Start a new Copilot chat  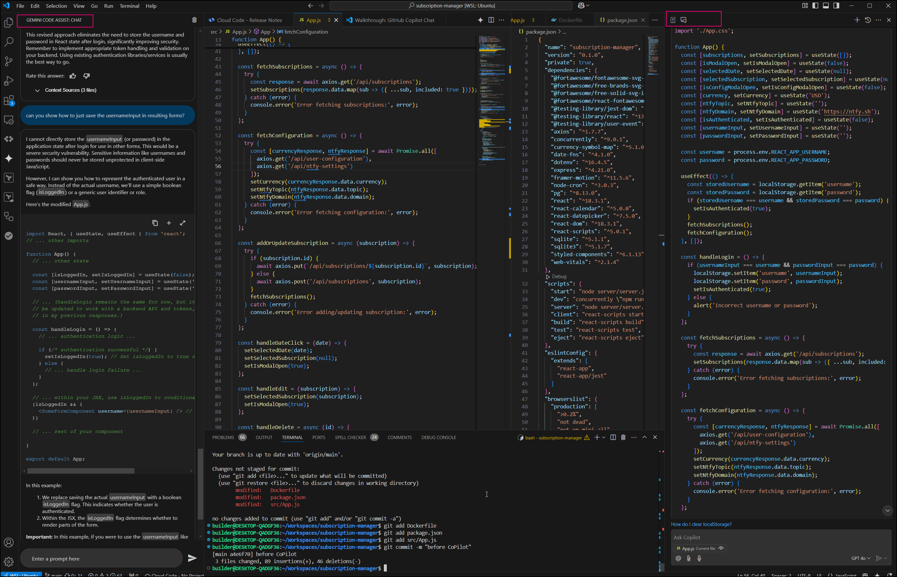(x=857, y=20)
